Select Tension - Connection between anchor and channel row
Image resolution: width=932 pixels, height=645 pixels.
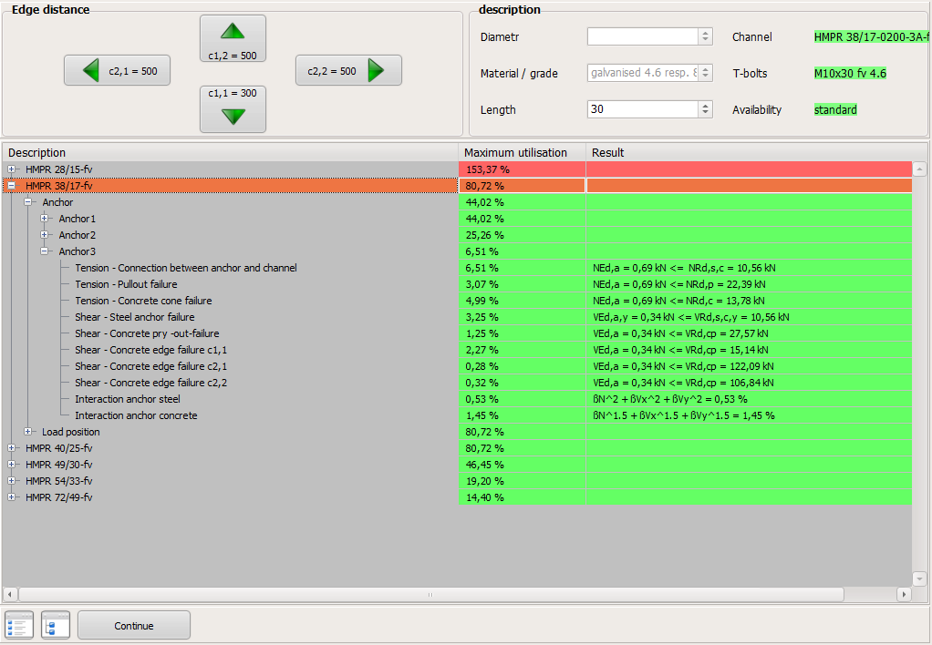point(457,268)
